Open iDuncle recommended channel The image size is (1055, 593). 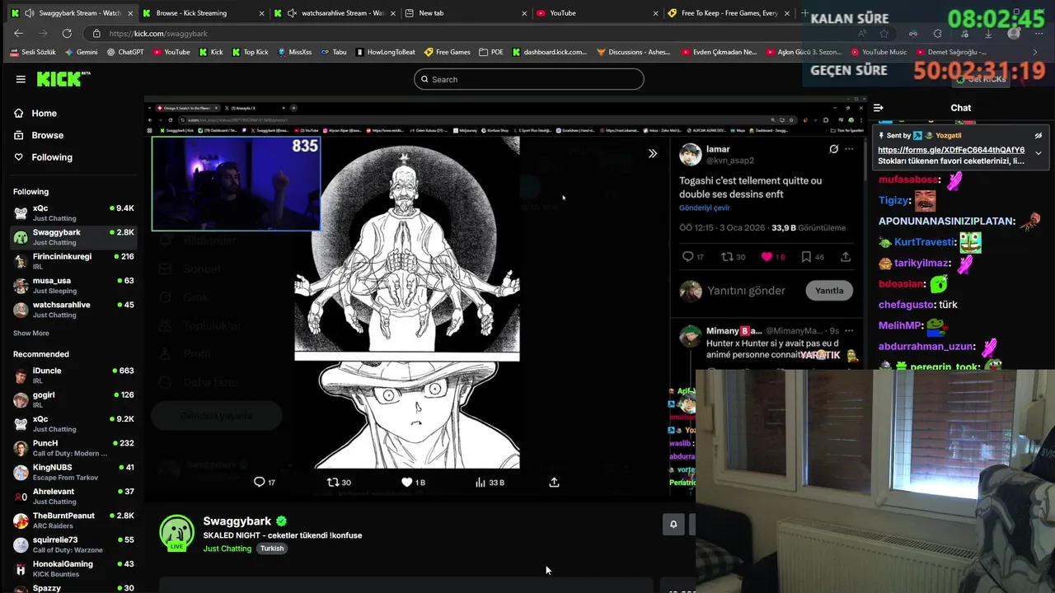pyautogui.click(x=73, y=376)
